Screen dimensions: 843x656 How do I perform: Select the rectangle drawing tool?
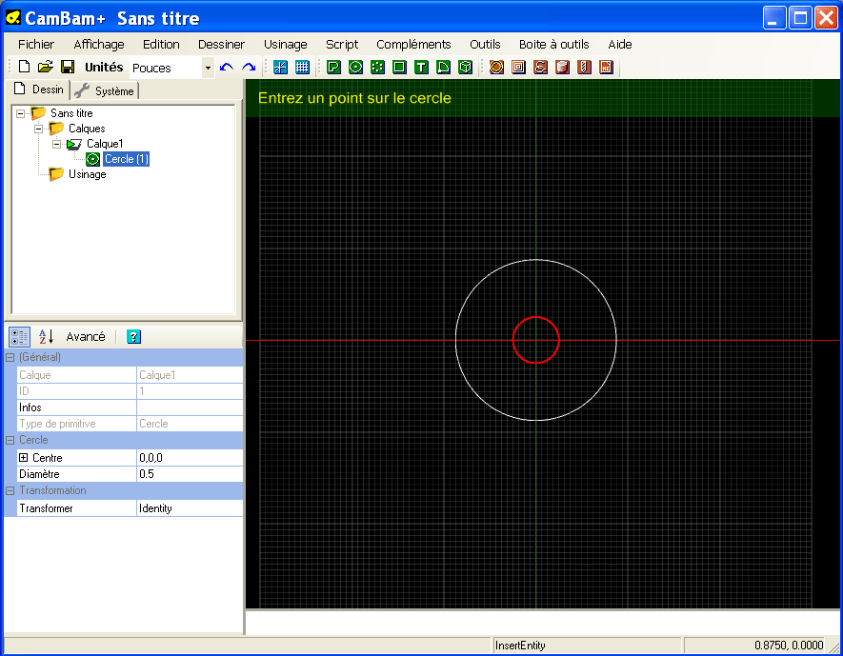click(399, 68)
